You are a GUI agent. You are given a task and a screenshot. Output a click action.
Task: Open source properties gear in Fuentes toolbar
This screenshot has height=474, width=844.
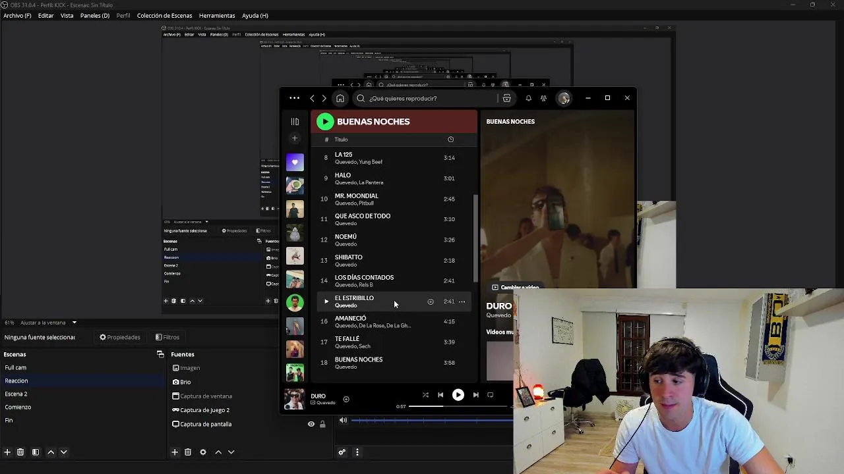[x=203, y=452]
